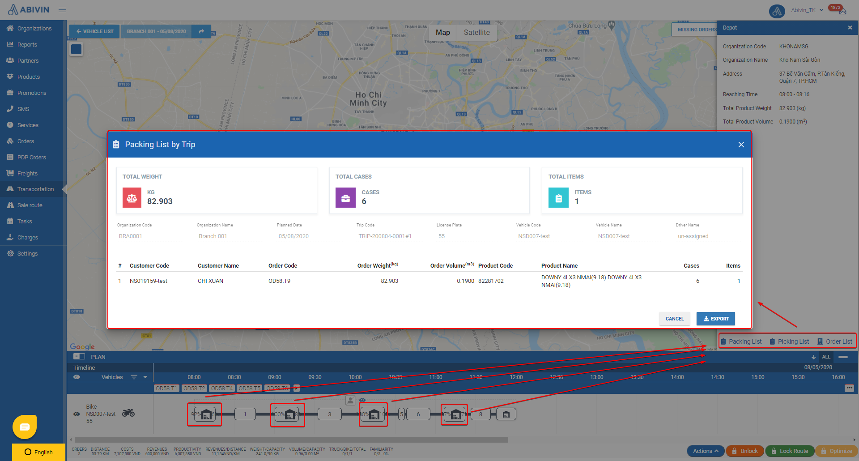Open the Orders sidebar entry
The height and width of the screenshot is (461, 859).
[26, 141]
